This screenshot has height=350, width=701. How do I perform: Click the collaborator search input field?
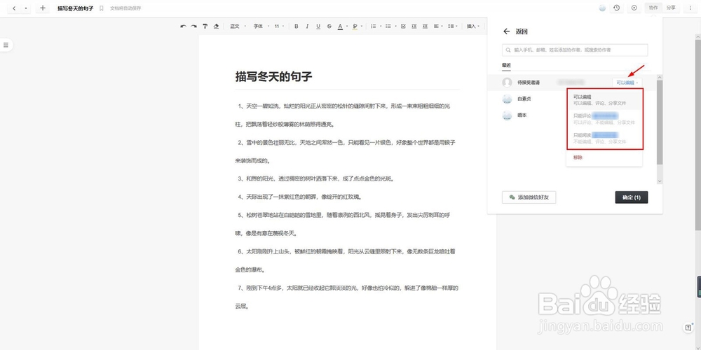tap(575, 50)
